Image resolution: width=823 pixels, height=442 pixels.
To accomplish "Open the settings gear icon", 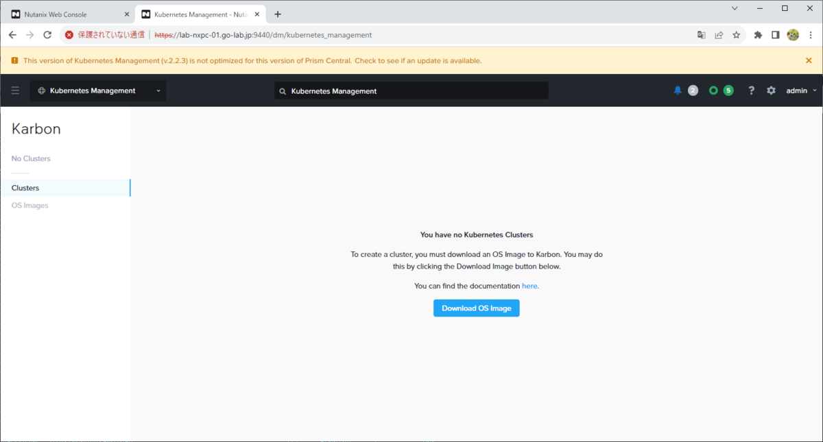I will [x=771, y=90].
